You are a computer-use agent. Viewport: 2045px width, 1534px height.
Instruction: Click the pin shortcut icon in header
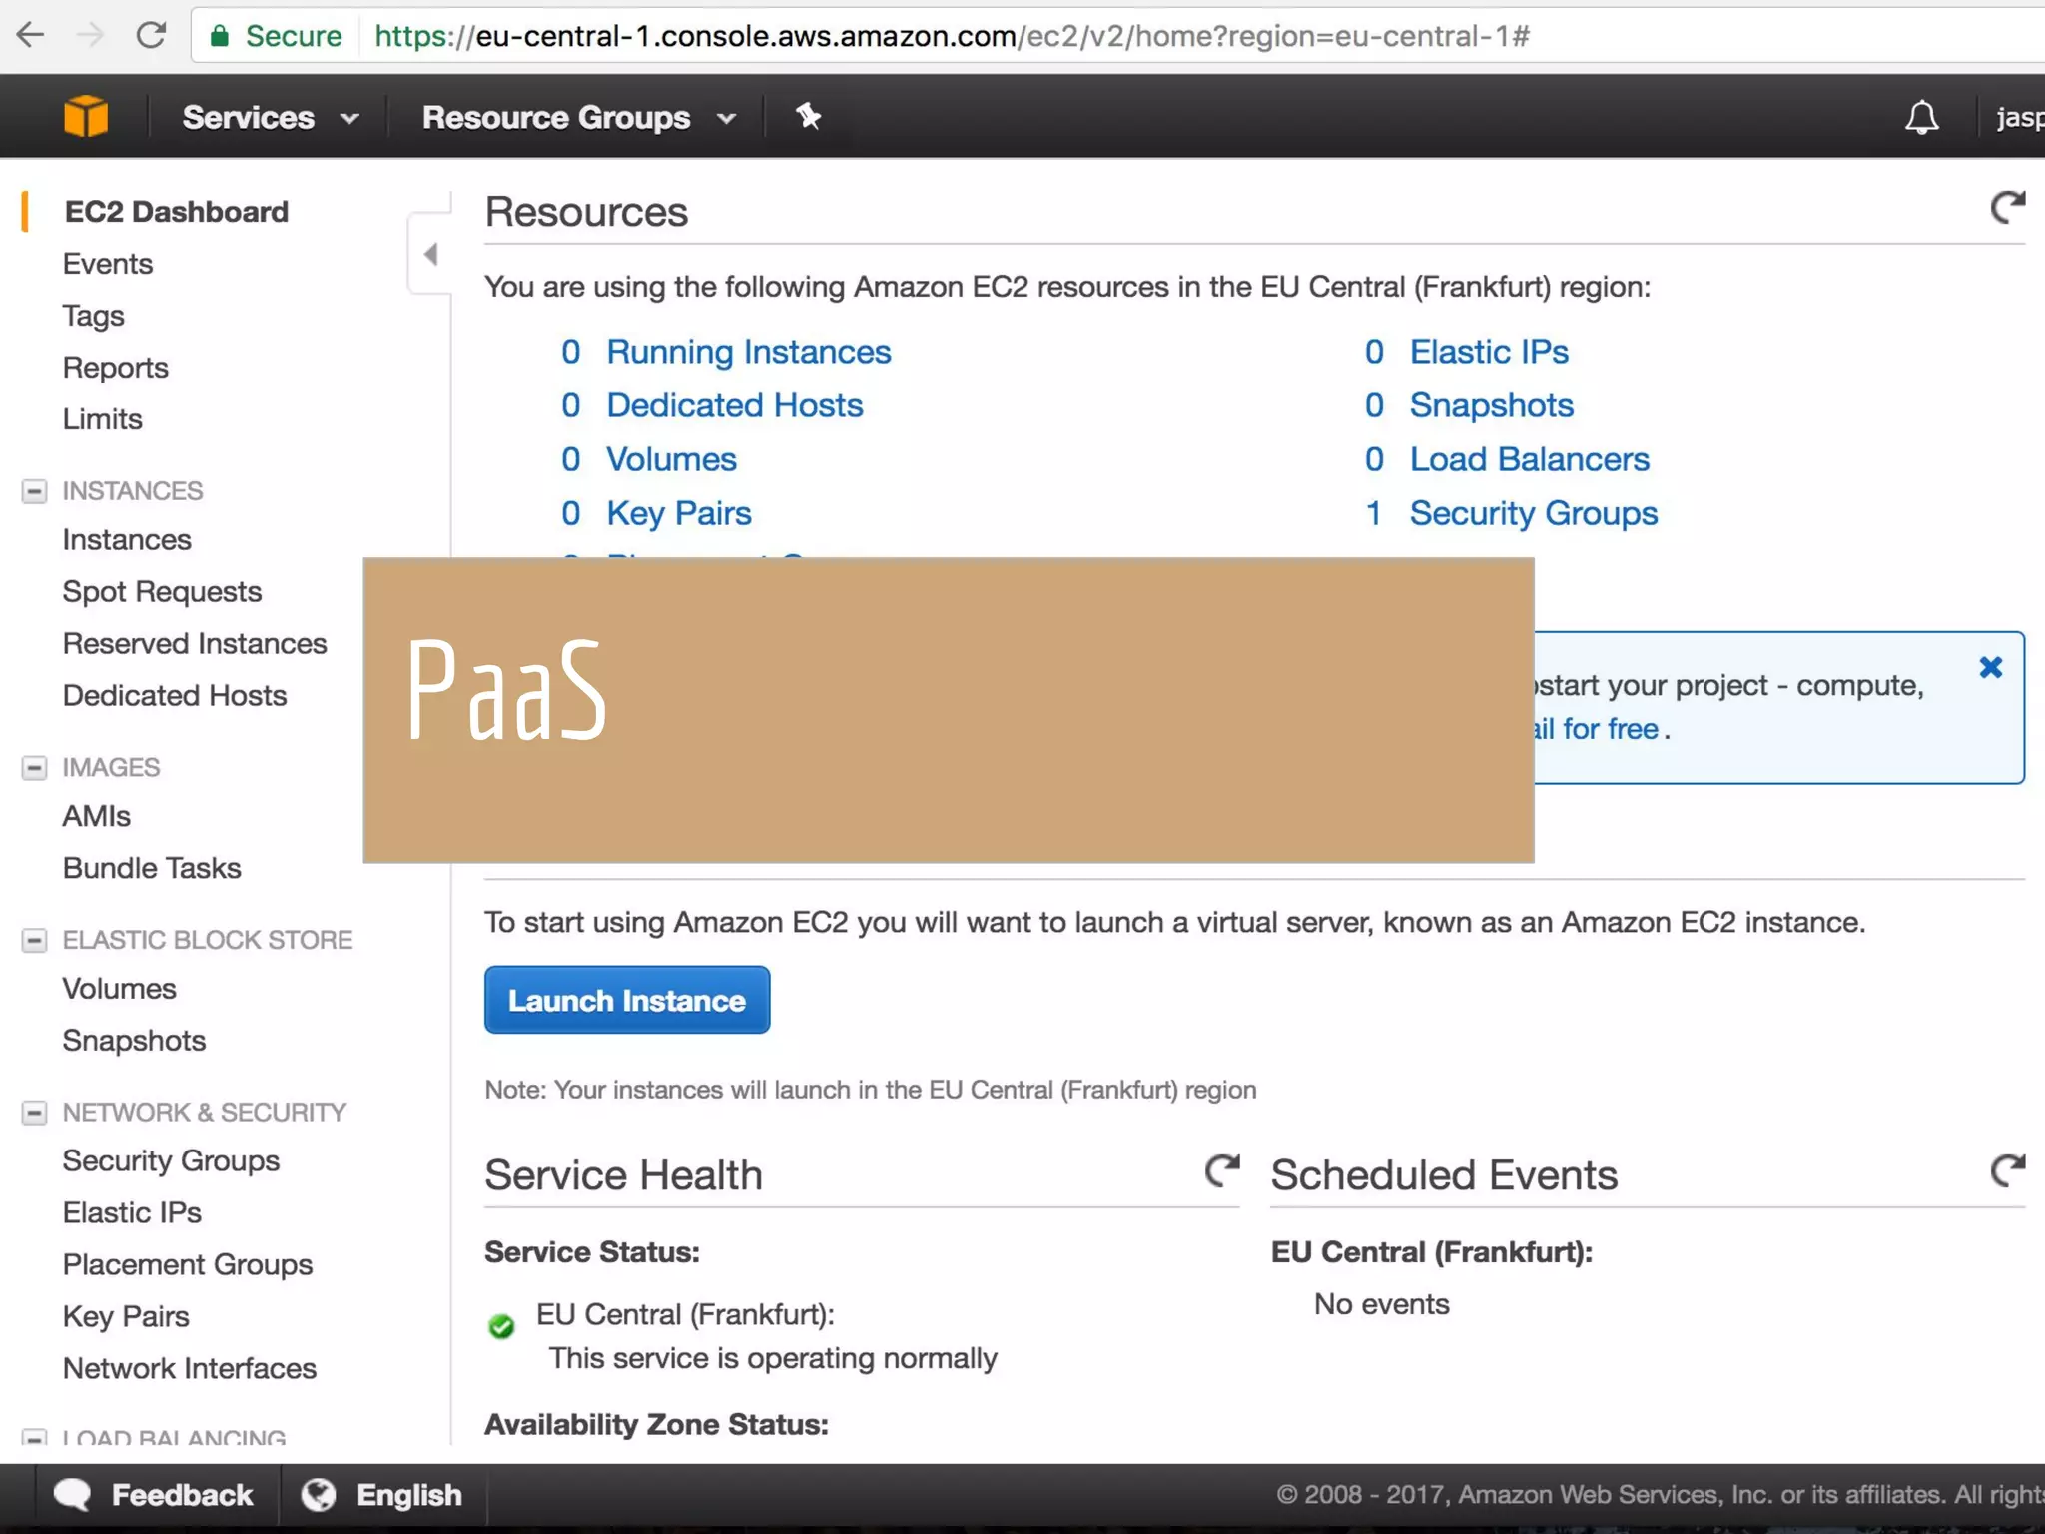click(808, 117)
